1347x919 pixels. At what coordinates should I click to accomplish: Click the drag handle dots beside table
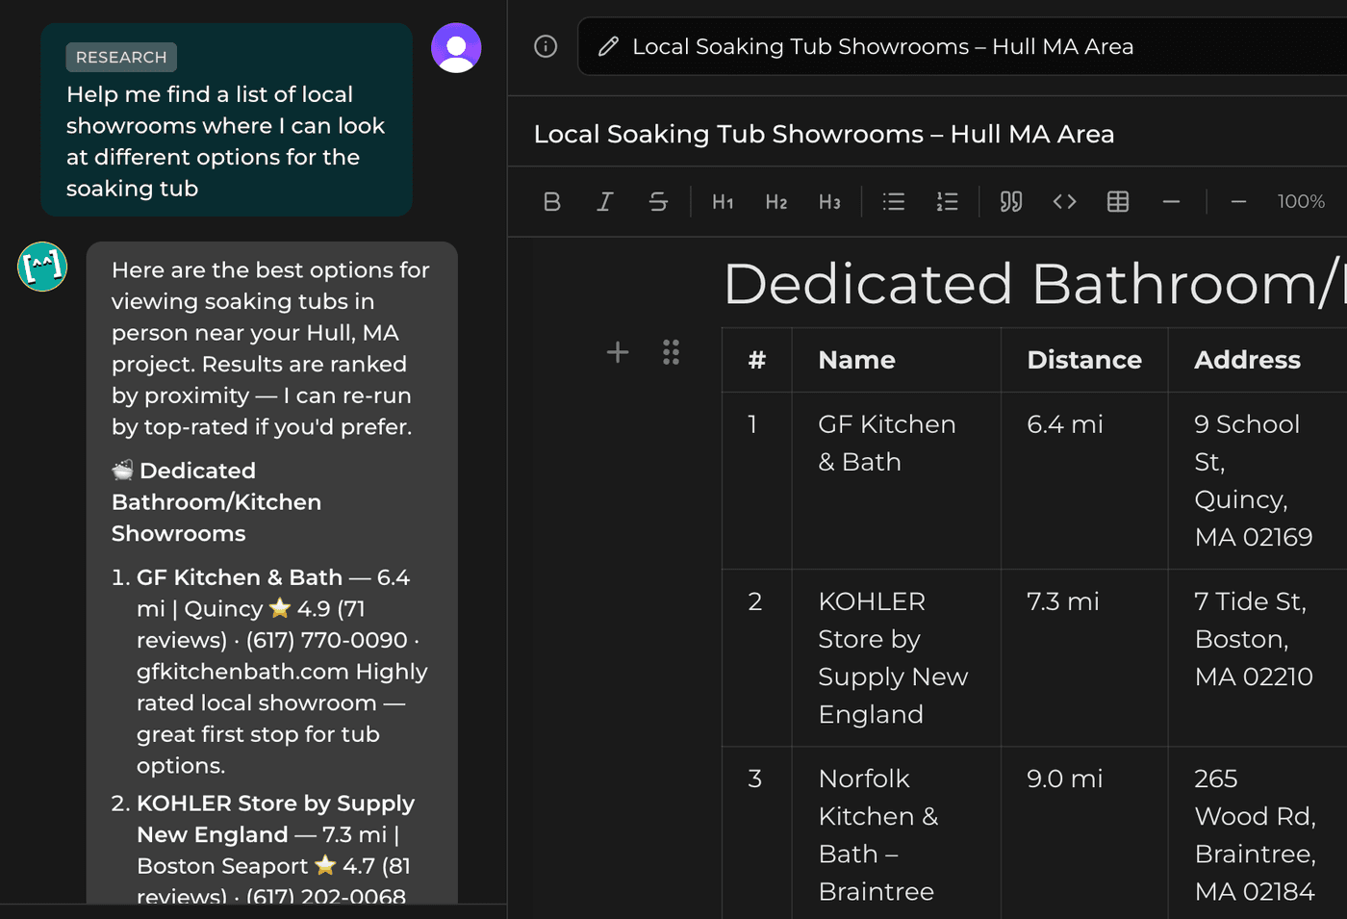[x=672, y=352]
